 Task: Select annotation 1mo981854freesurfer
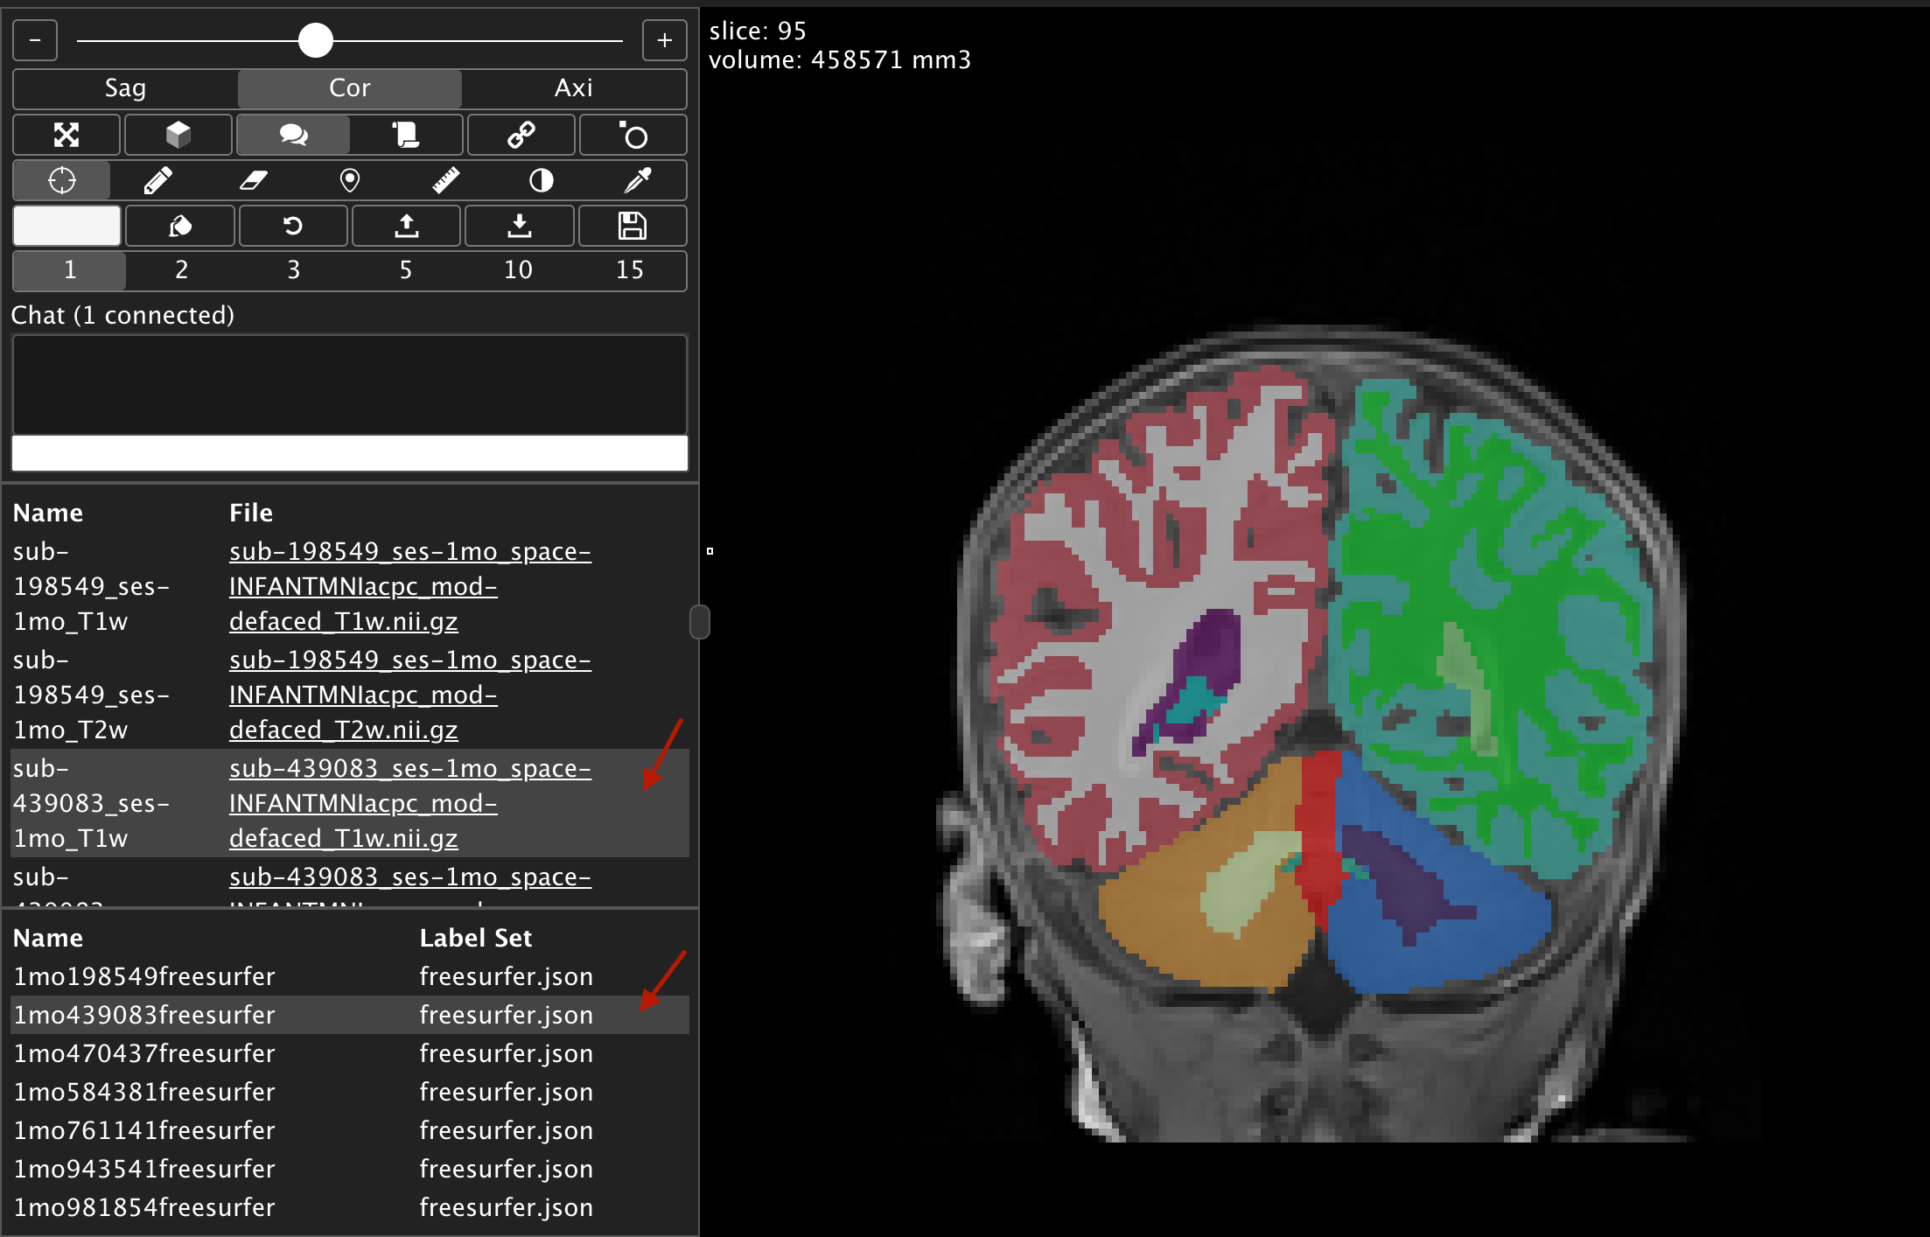[x=144, y=1207]
